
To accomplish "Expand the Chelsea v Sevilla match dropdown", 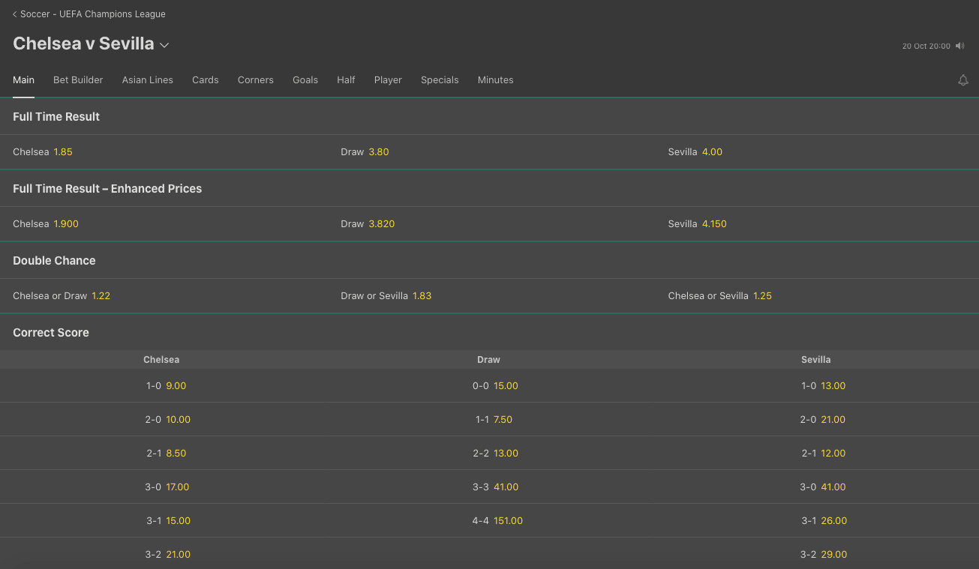I will click(x=164, y=45).
